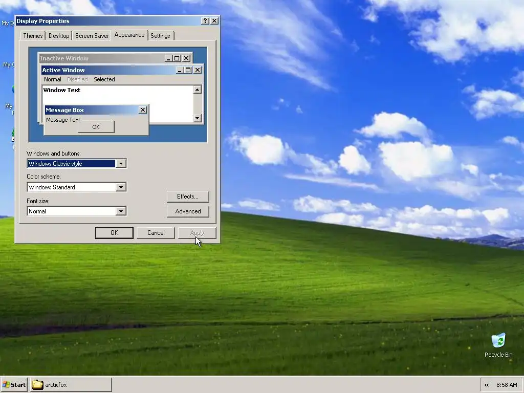Close the Display Properties dialog

tap(214, 20)
